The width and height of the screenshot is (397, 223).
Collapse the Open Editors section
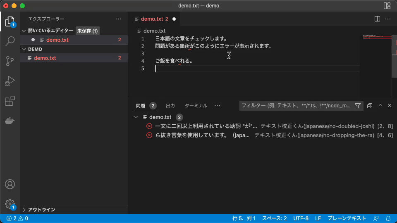point(24,31)
